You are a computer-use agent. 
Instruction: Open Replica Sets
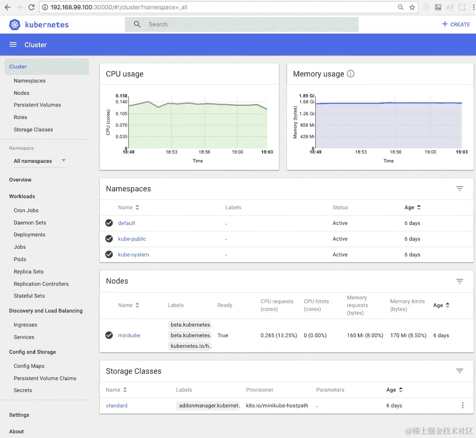coord(28,272)
